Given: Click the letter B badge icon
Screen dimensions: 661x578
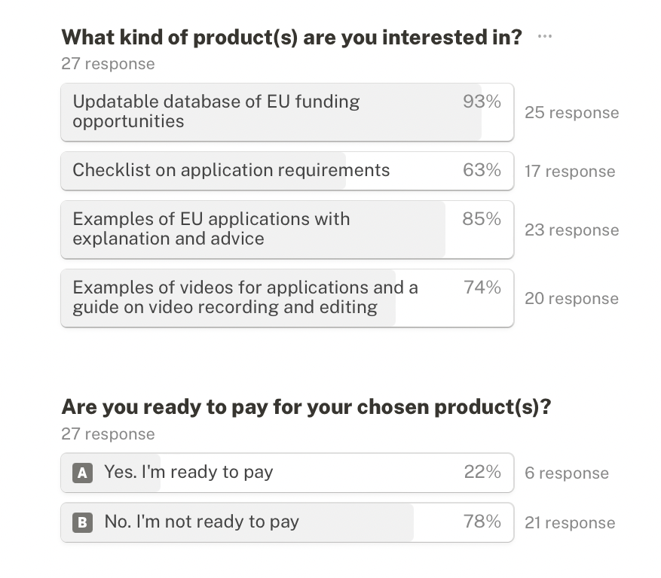Looking at the screenshot, I should point(82,522).
